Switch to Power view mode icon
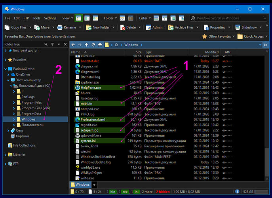 coord(87,18)
